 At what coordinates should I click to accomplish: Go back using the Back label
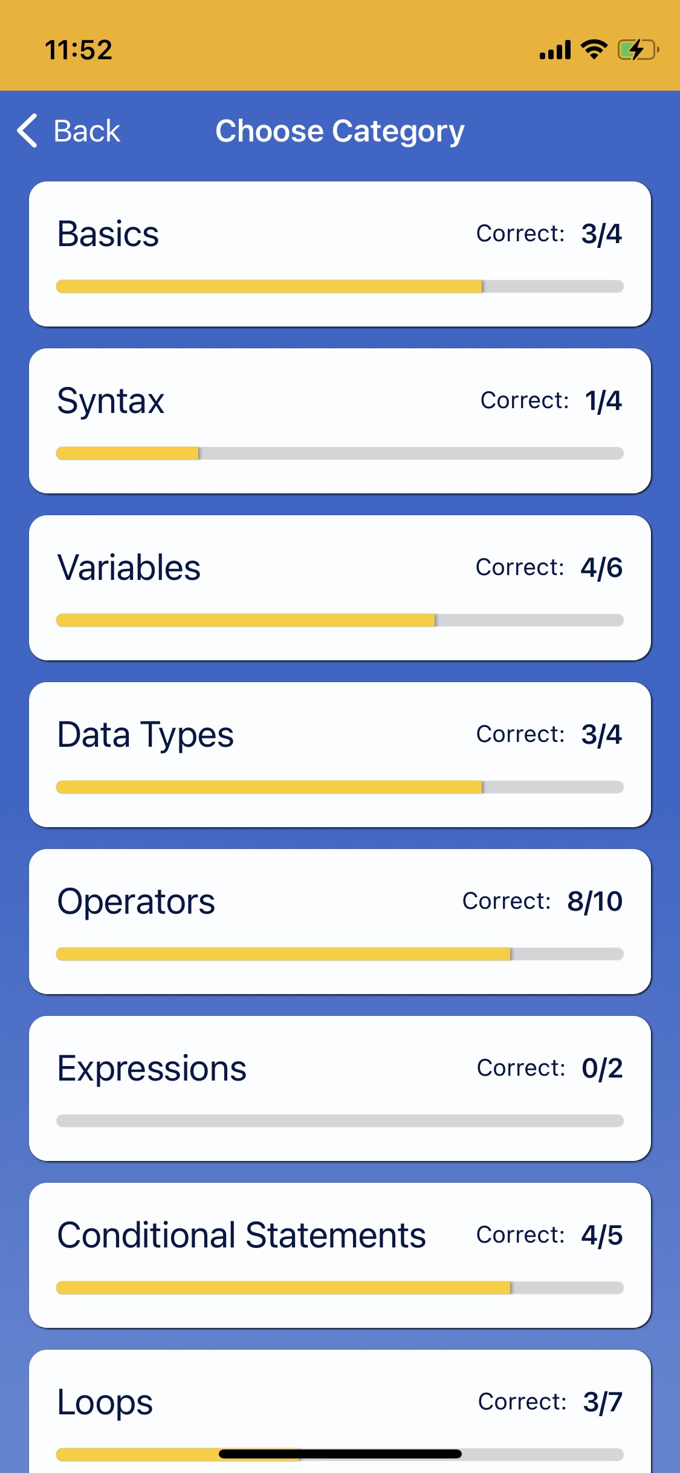(x=87, y=131)
